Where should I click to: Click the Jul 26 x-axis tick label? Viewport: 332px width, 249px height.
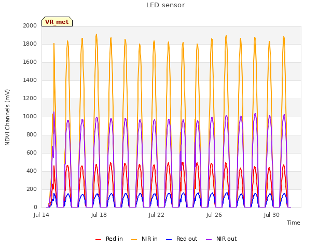point(214,215)
